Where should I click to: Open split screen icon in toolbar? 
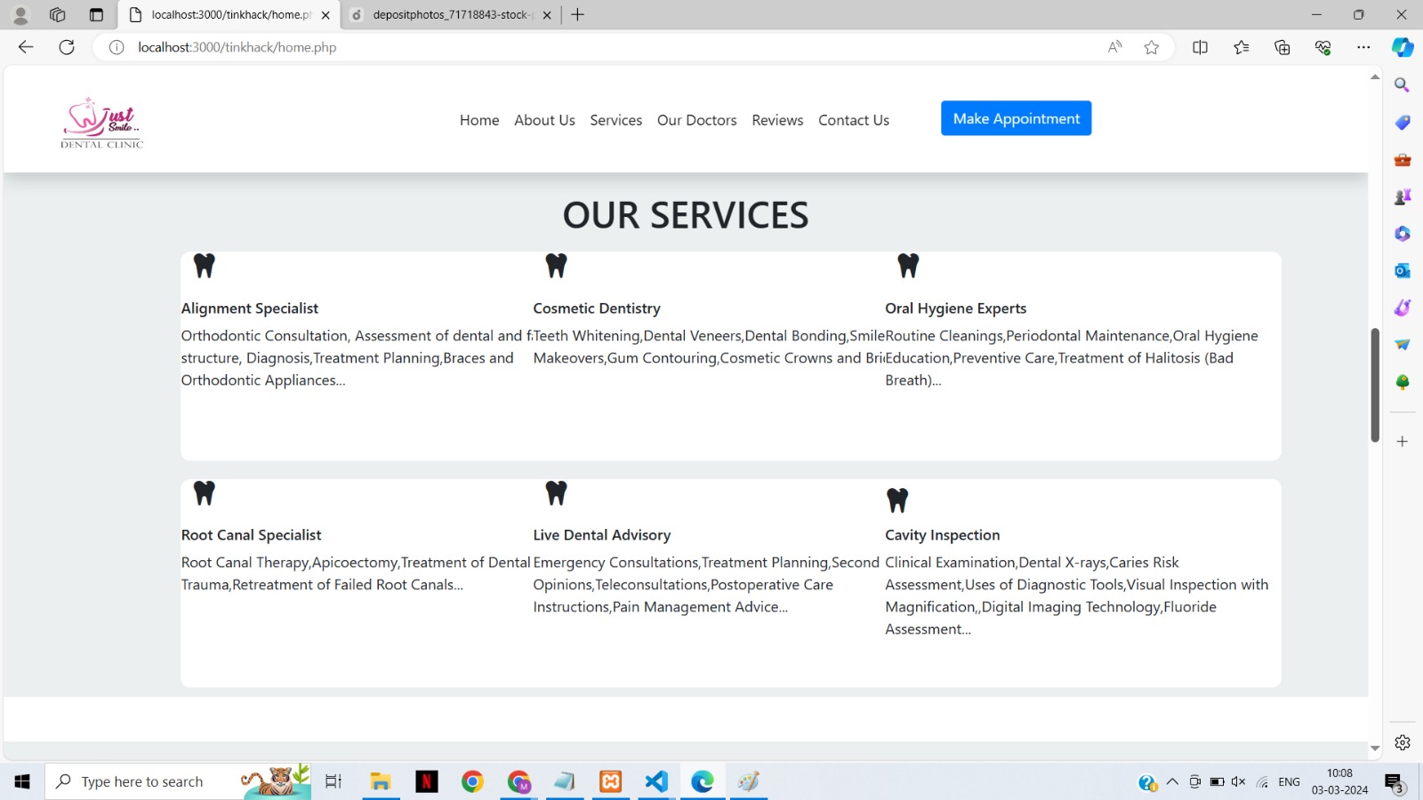tap(1200, 47)
